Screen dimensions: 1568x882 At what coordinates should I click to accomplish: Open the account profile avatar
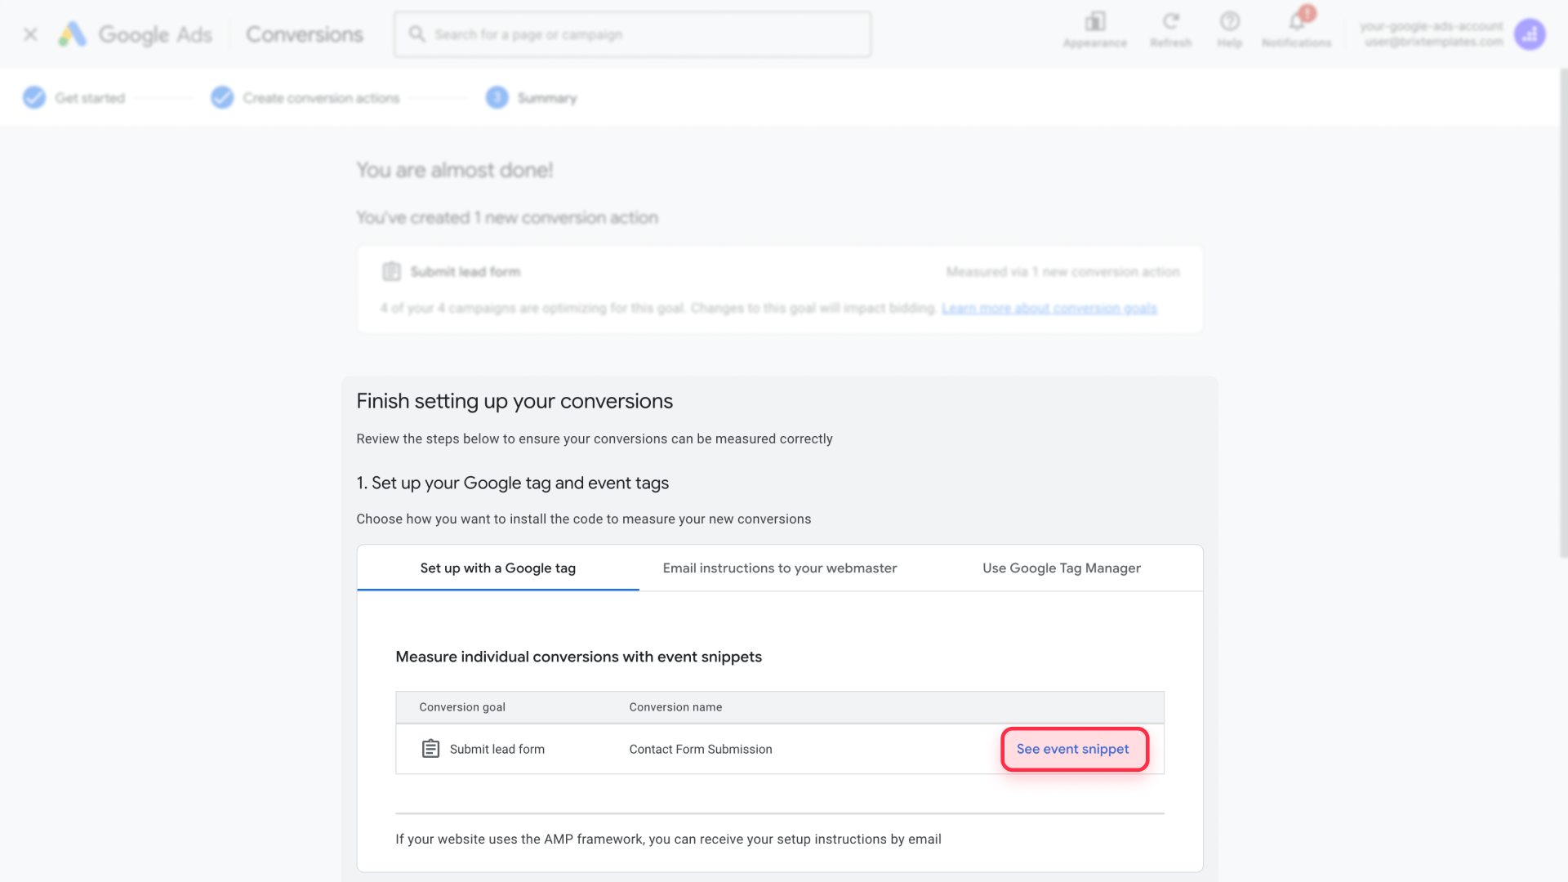tap(1530, 34)
